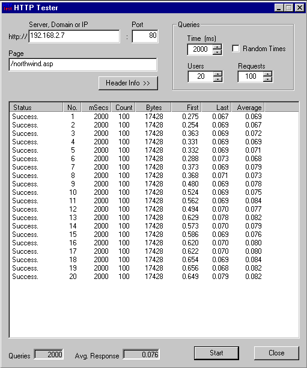
Task: Sort results by the Average column header
Action: click(248, 108)
